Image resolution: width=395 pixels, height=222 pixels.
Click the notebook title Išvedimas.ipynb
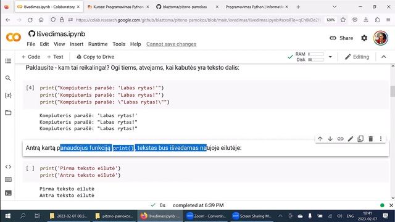(61, 34)
